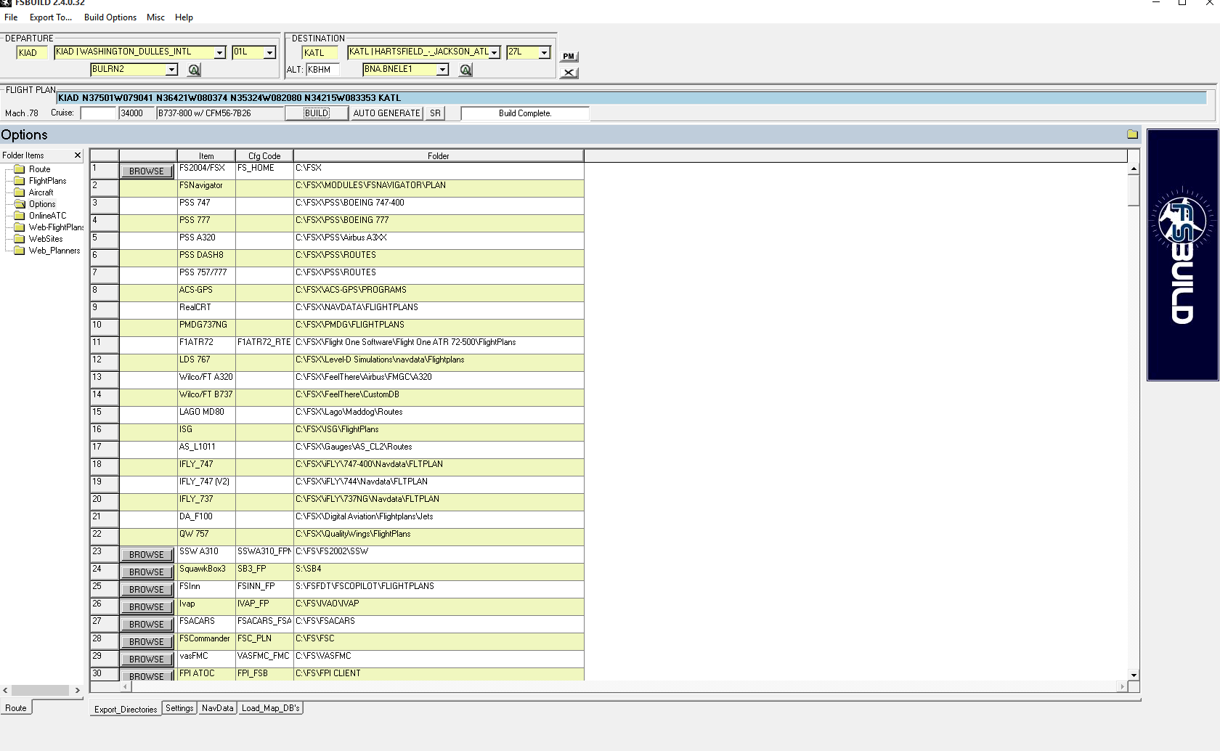
Task: Open the destination runway 27L dropdown
Action: (545, 52)
